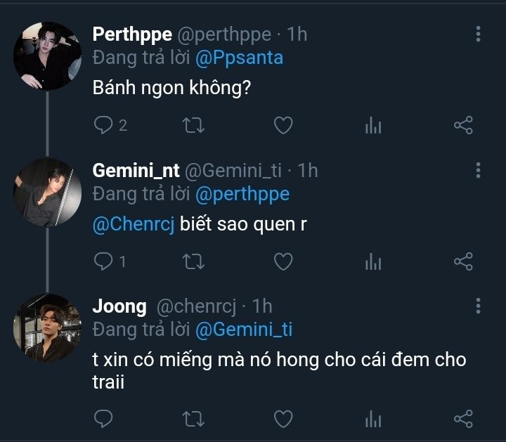Reply to Joong's tweet
506x442 pixels.
103,420
